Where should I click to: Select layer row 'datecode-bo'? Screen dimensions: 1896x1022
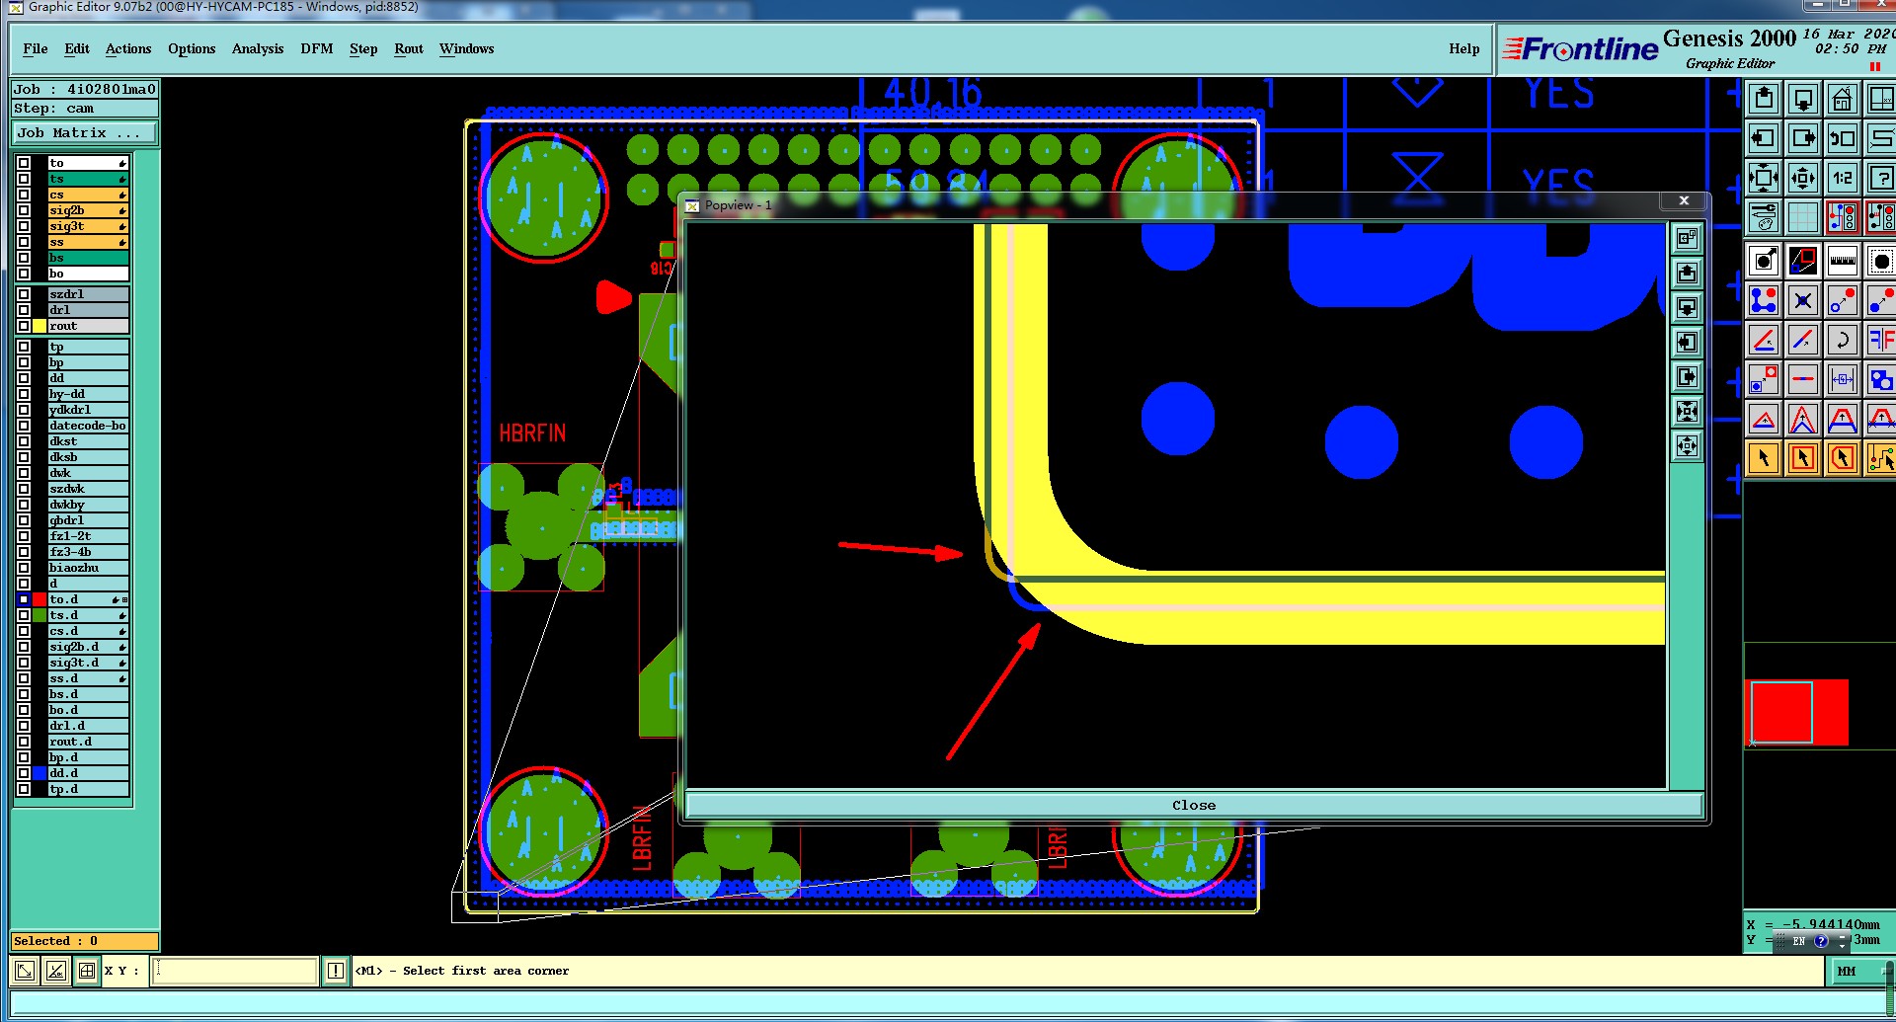click(88, 426)
